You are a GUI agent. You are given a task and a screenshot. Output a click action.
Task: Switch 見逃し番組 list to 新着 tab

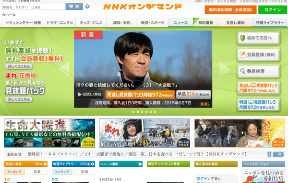[37, 172]
